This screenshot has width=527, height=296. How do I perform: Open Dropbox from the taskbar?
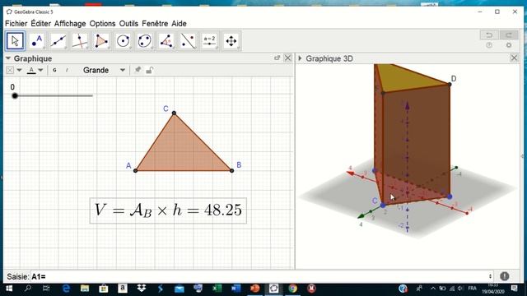[x=142, y=289]
